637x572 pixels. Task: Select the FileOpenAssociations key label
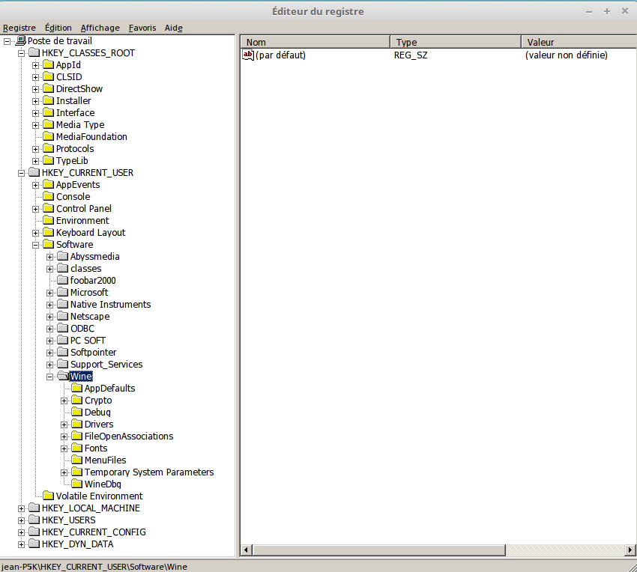[129, 436]
